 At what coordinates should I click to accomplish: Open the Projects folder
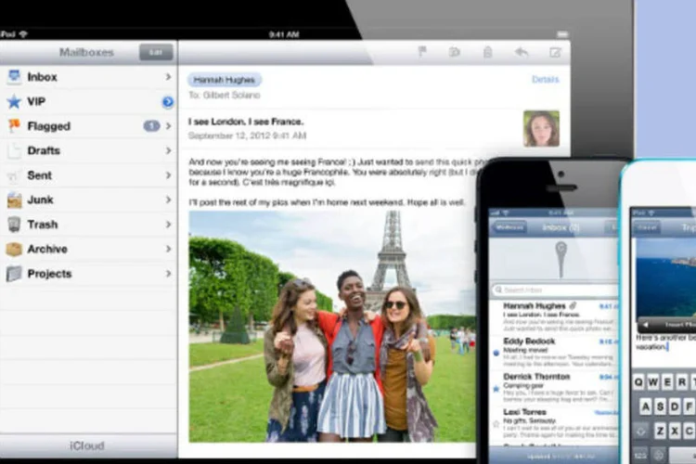[88, 274]
